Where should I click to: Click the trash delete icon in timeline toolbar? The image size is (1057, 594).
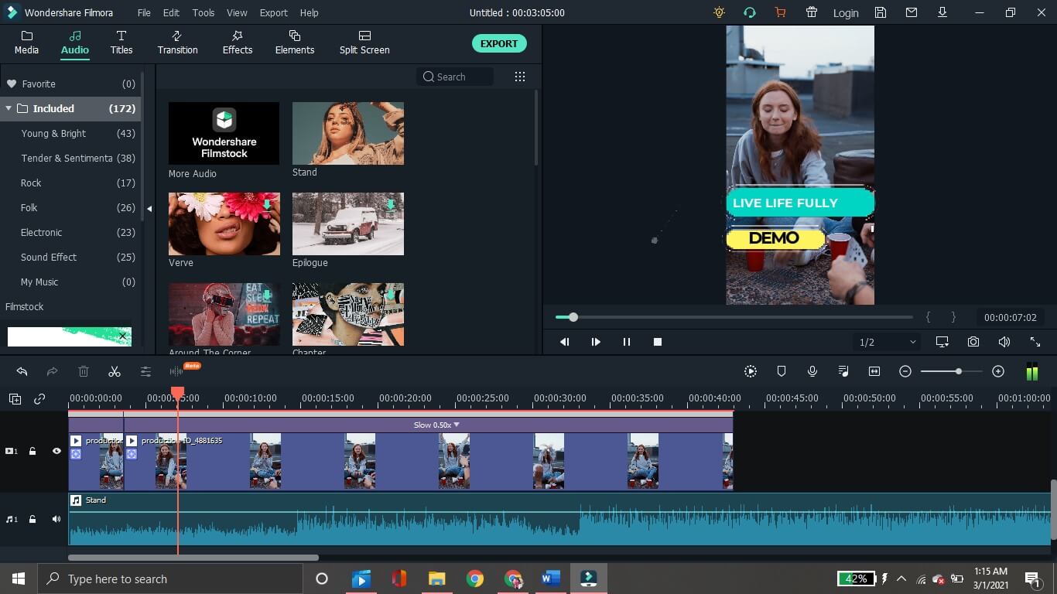click(84, 372)
